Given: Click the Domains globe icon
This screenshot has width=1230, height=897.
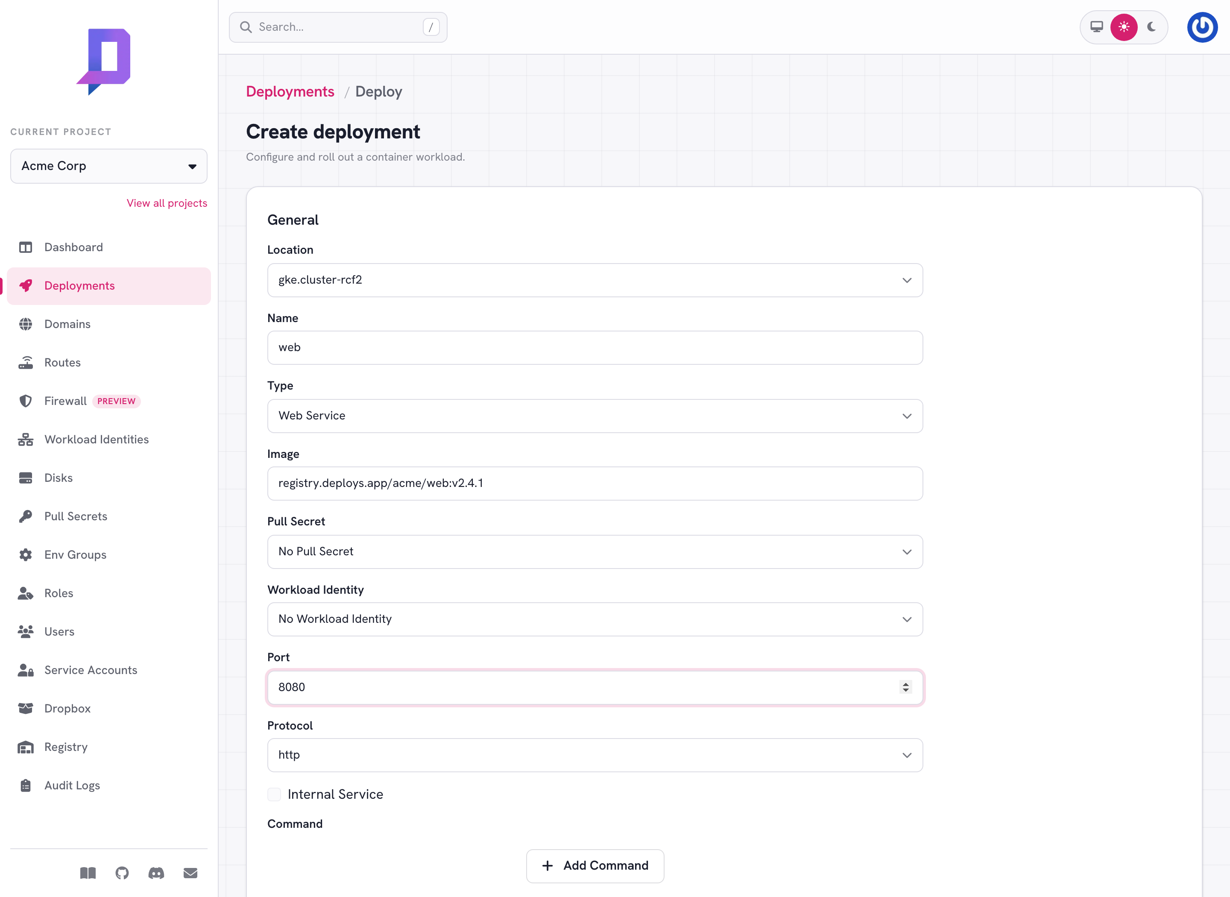Looking at the screenshot, I should click(26, 324).
